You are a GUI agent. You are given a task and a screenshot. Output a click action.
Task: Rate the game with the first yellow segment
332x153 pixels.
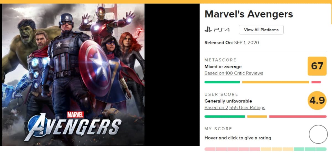266,149
